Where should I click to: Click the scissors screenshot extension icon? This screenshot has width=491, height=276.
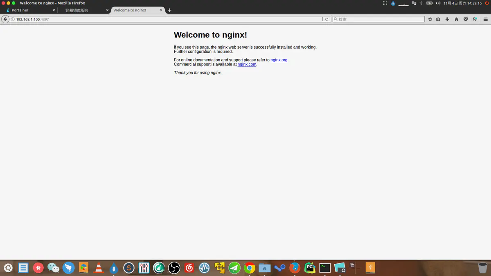[475, 19]
